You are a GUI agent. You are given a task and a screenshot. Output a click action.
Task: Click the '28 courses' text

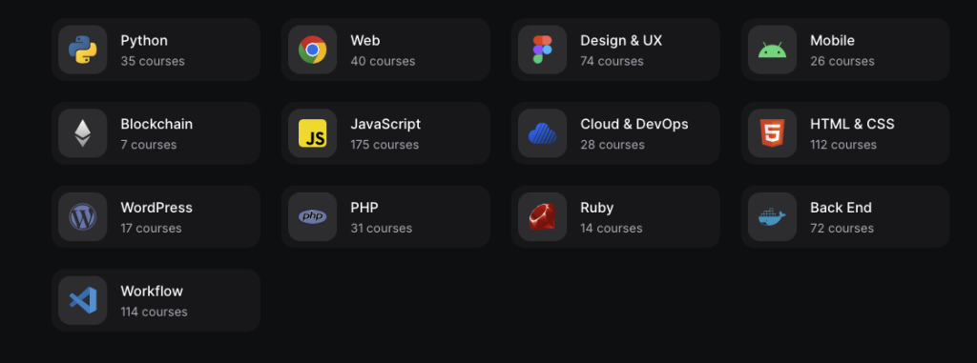point(613,145)
